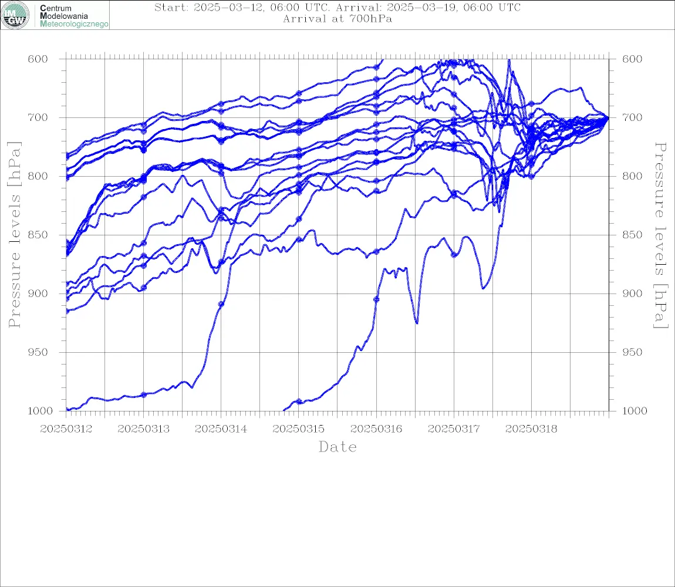Click the Start and Arrival title line
The height and width of the screenshot is (587, 675).
point(338,7)
